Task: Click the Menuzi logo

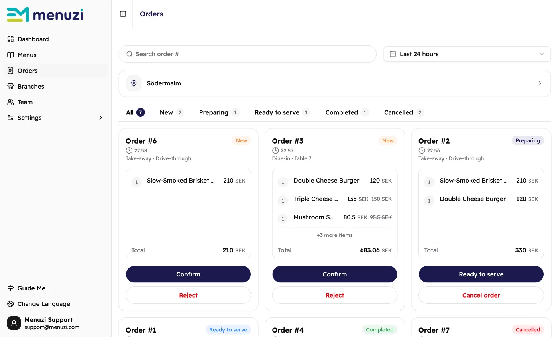Action: [45, 14]
